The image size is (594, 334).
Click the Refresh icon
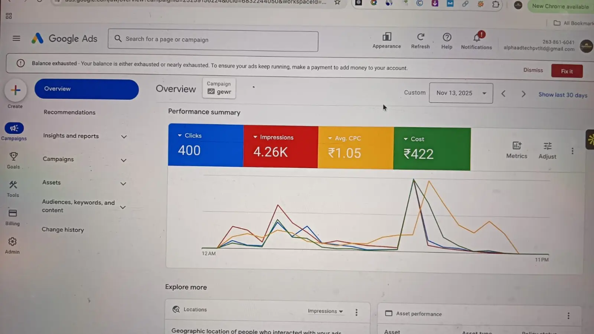click(420, 37)
